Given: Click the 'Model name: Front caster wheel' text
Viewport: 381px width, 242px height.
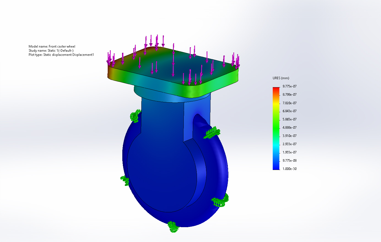Looking at the screenshot, I should point(52,46).
